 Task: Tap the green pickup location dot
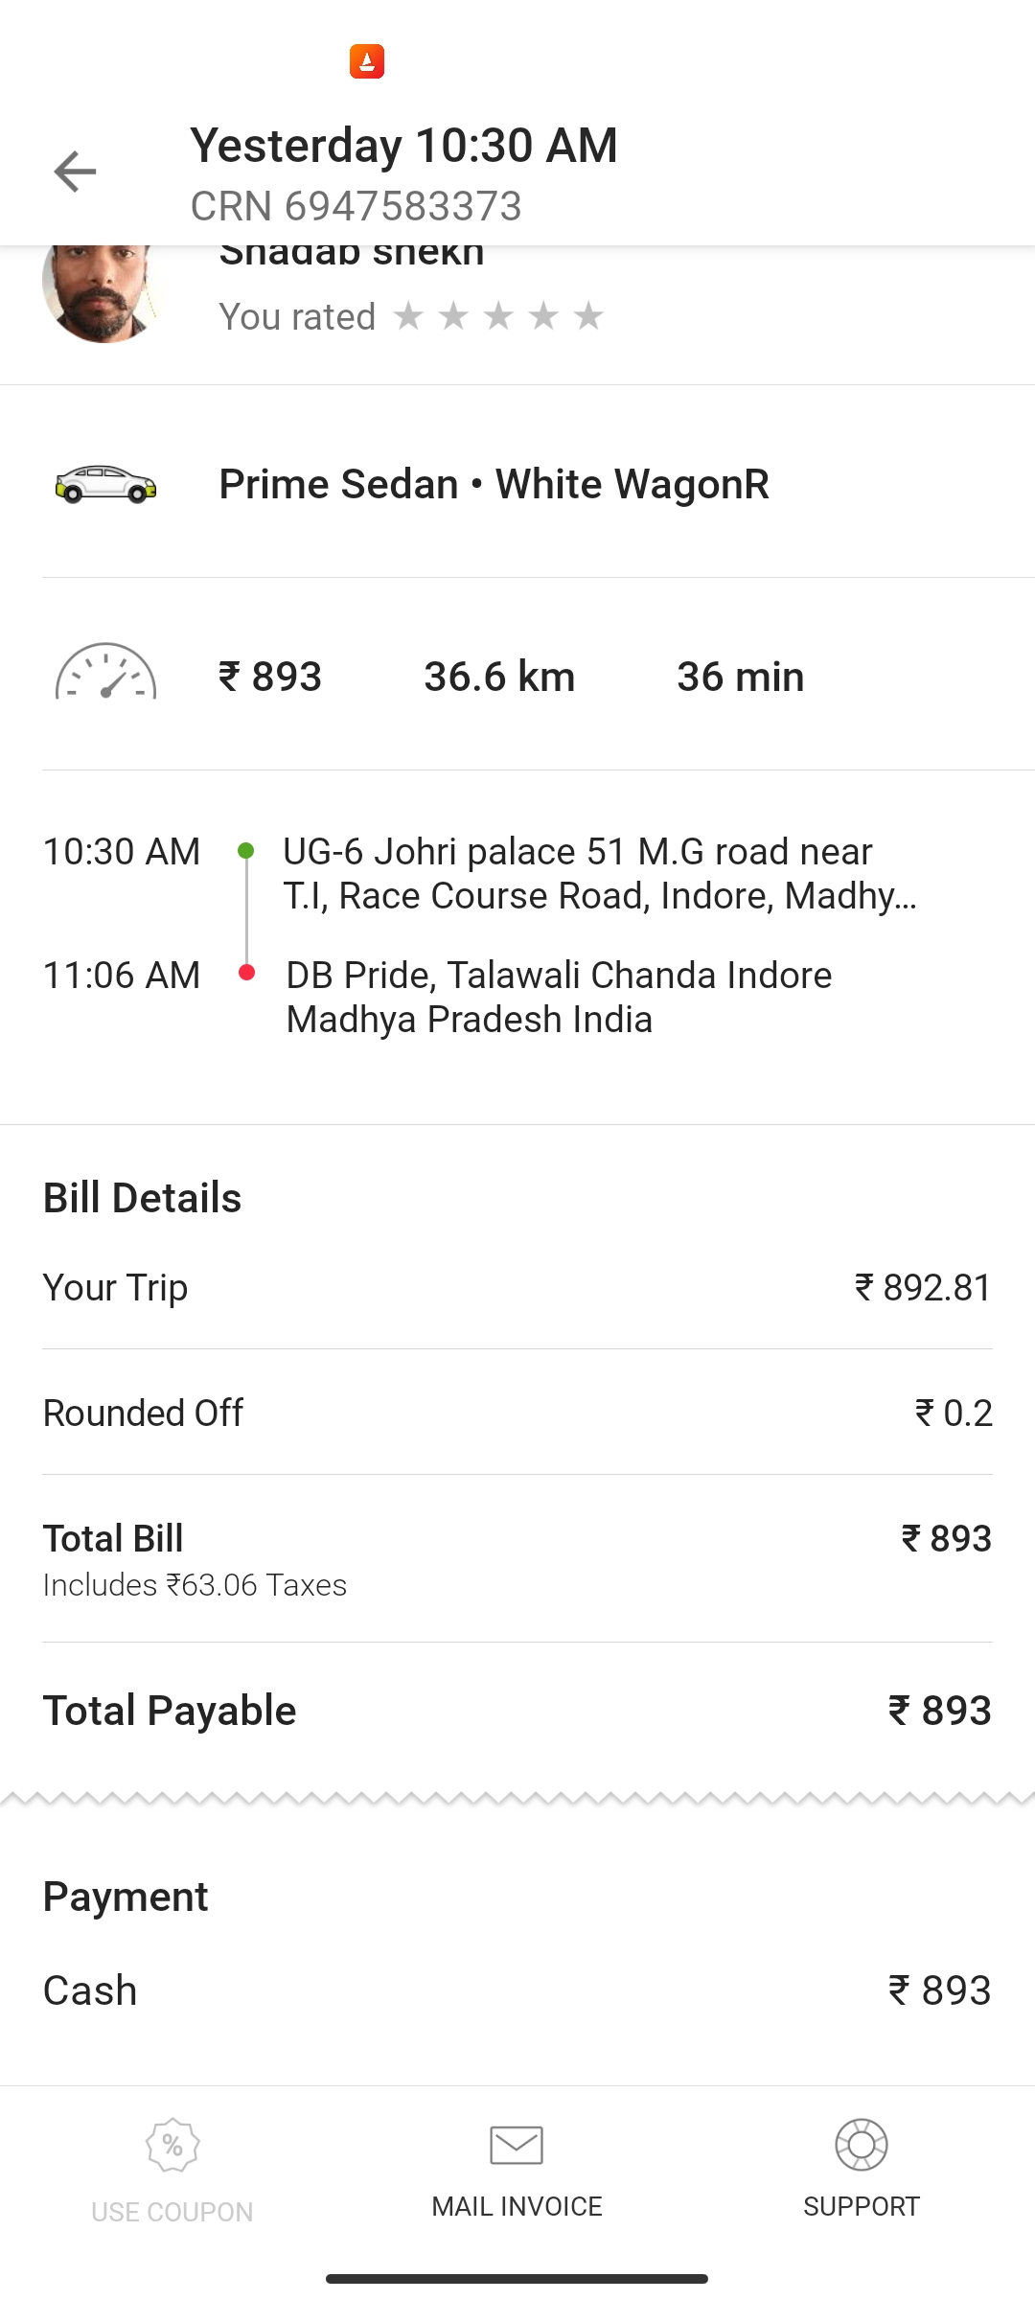[246, 851]
